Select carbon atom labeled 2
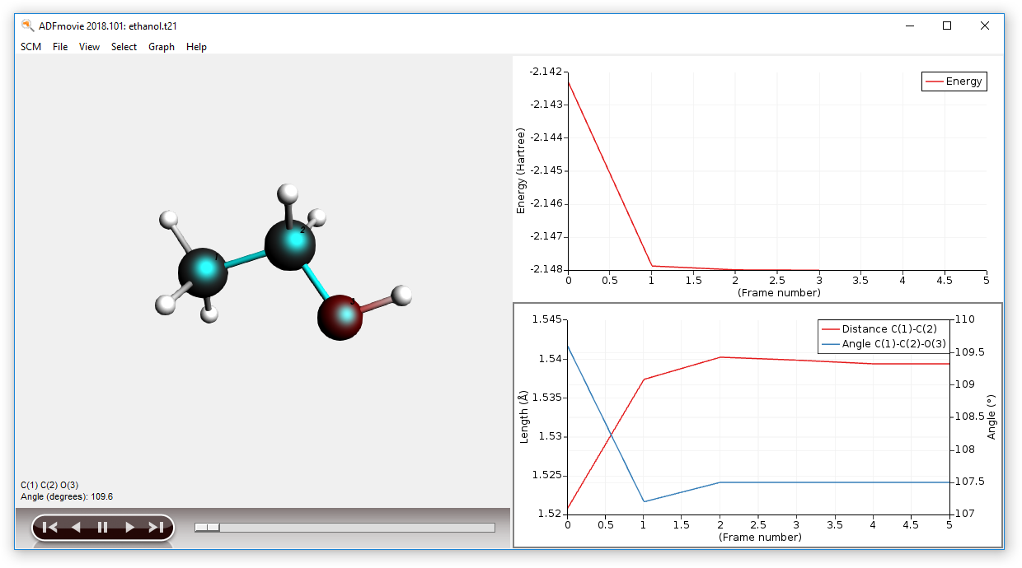The height and width of the screenshot is (568, 1022). pos(290,244)
